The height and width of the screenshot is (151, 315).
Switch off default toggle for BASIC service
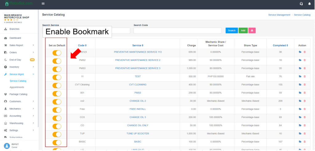pos(57,142)
